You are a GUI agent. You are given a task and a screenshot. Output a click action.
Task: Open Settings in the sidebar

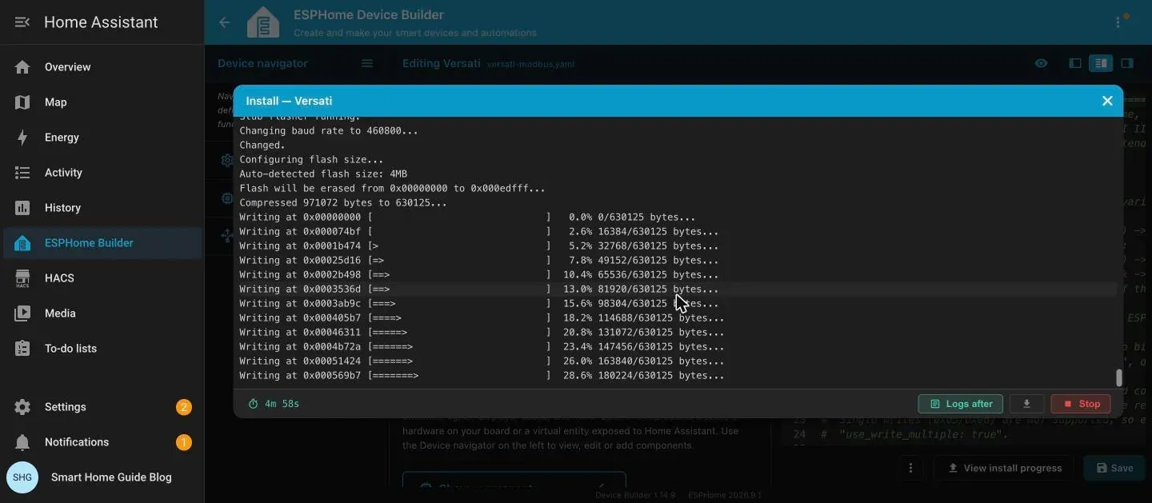tap(102, 407)
